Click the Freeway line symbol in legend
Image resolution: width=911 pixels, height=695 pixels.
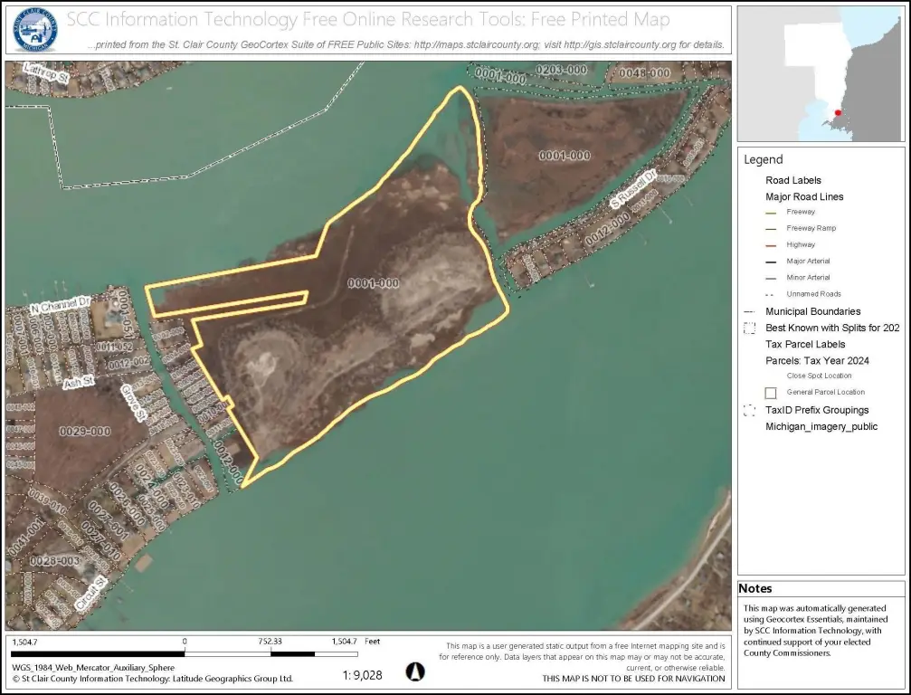coord(771,212)
